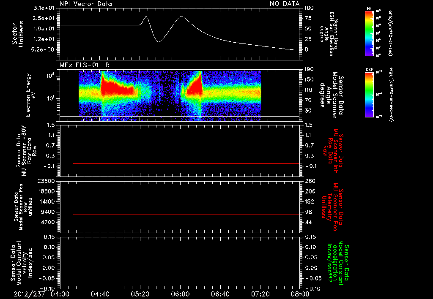
Task: Click the '06:00' time tick label
Action: coord(180,294)
